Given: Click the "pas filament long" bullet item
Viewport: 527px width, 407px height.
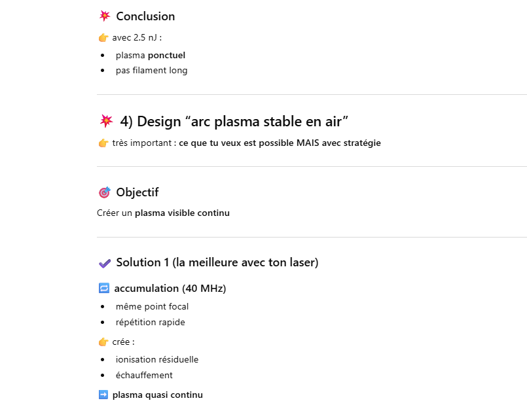Looking at the screenshot, I should [x=152, y=70].
